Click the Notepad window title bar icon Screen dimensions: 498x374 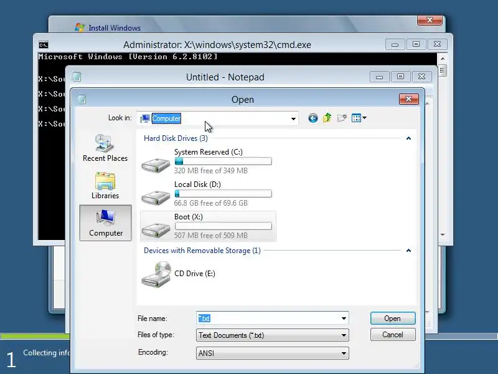click(x=76, y=77)
